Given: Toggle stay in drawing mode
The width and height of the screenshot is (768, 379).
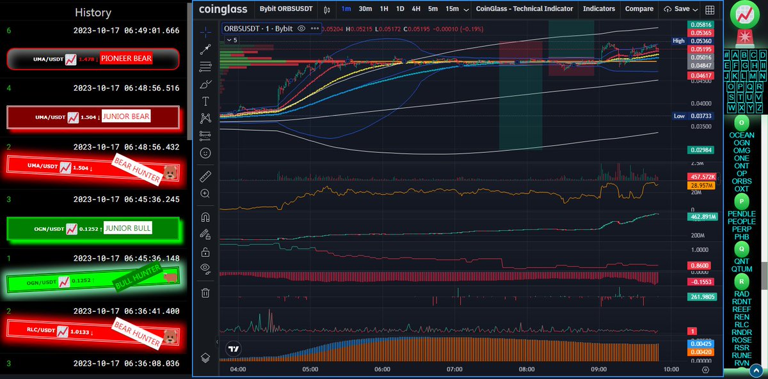Looking at the screenshot, I should point(205,234).
